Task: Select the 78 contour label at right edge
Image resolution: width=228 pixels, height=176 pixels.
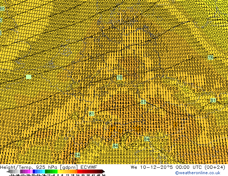Action: pyautogui.click(x=210, y=57)
